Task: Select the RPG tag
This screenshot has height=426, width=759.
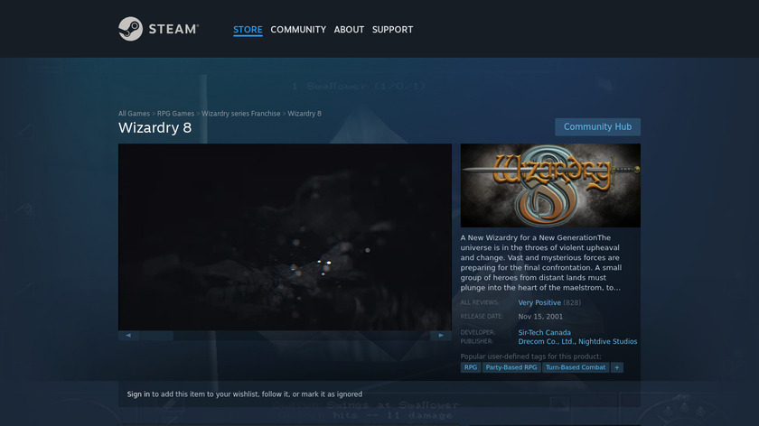Action: (471, 367)
